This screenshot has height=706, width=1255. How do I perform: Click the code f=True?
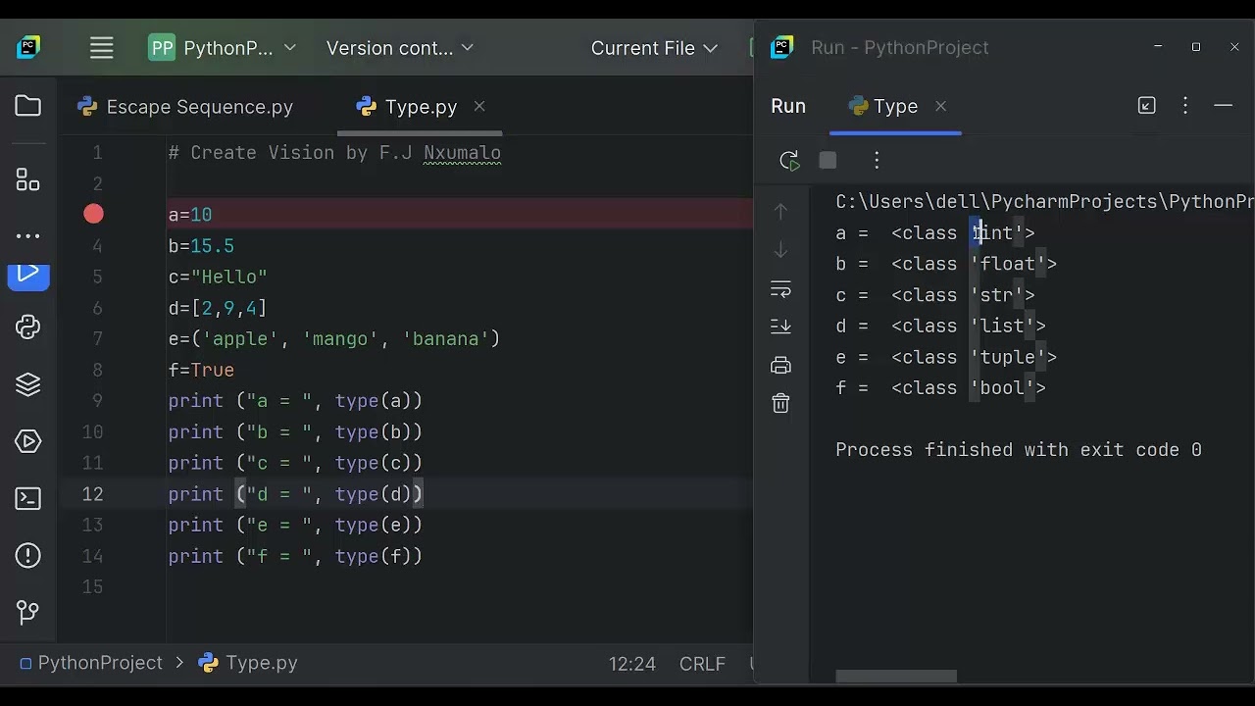[x=201, y=370]
